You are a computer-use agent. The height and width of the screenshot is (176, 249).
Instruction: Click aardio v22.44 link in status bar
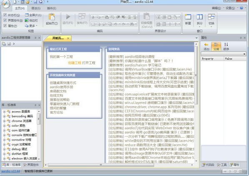[11, 171]
